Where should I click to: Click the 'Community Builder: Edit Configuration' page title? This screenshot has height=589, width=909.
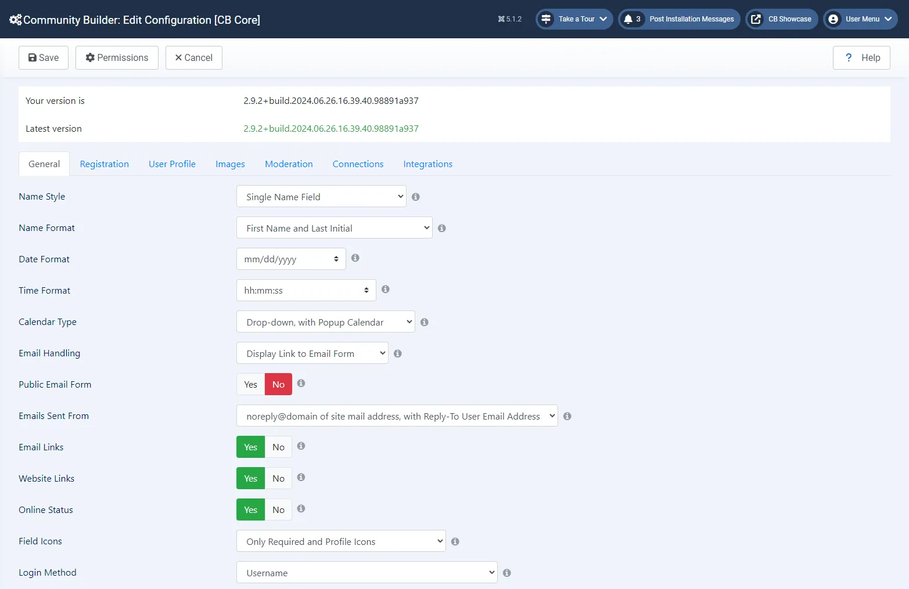(x=142, y=20)
